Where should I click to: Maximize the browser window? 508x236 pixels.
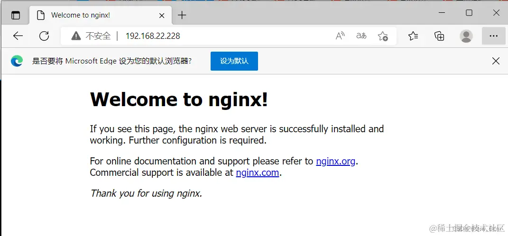pos(469,13)
